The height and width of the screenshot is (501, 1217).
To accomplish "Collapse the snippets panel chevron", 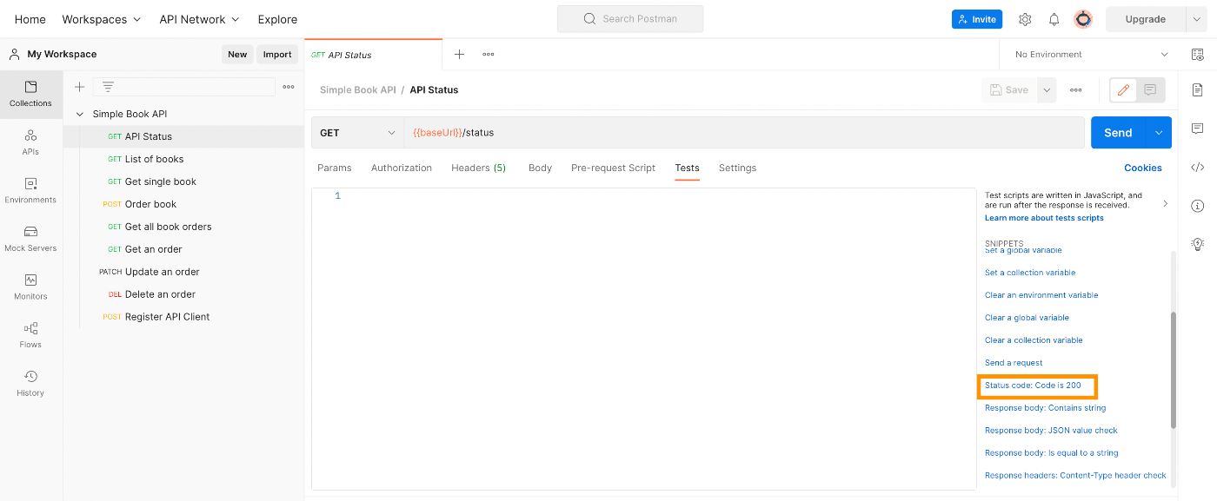I will coord(1165,204).
